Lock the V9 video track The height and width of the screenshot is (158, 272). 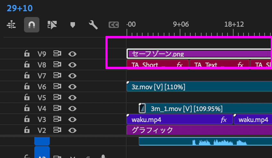pyautogui.click(x=27, y=54)
